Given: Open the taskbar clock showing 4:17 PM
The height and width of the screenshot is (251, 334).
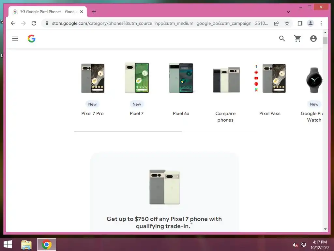Looking at the screenshot, I should pyautogui.click(x=320, y=245).
